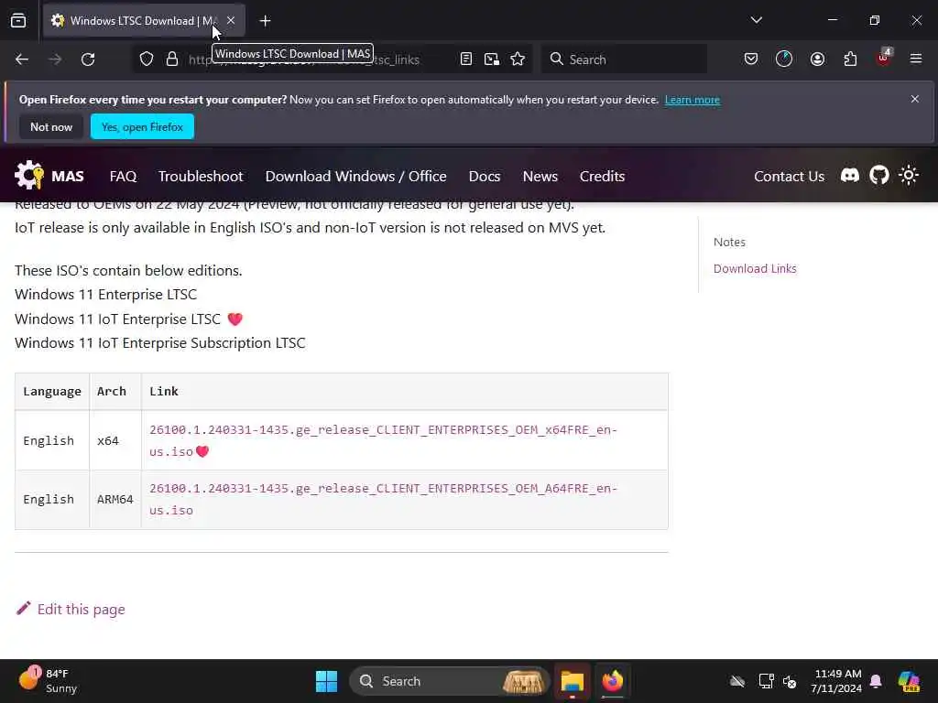Open uBlock Origin extension icon

[x=884, y=58]
